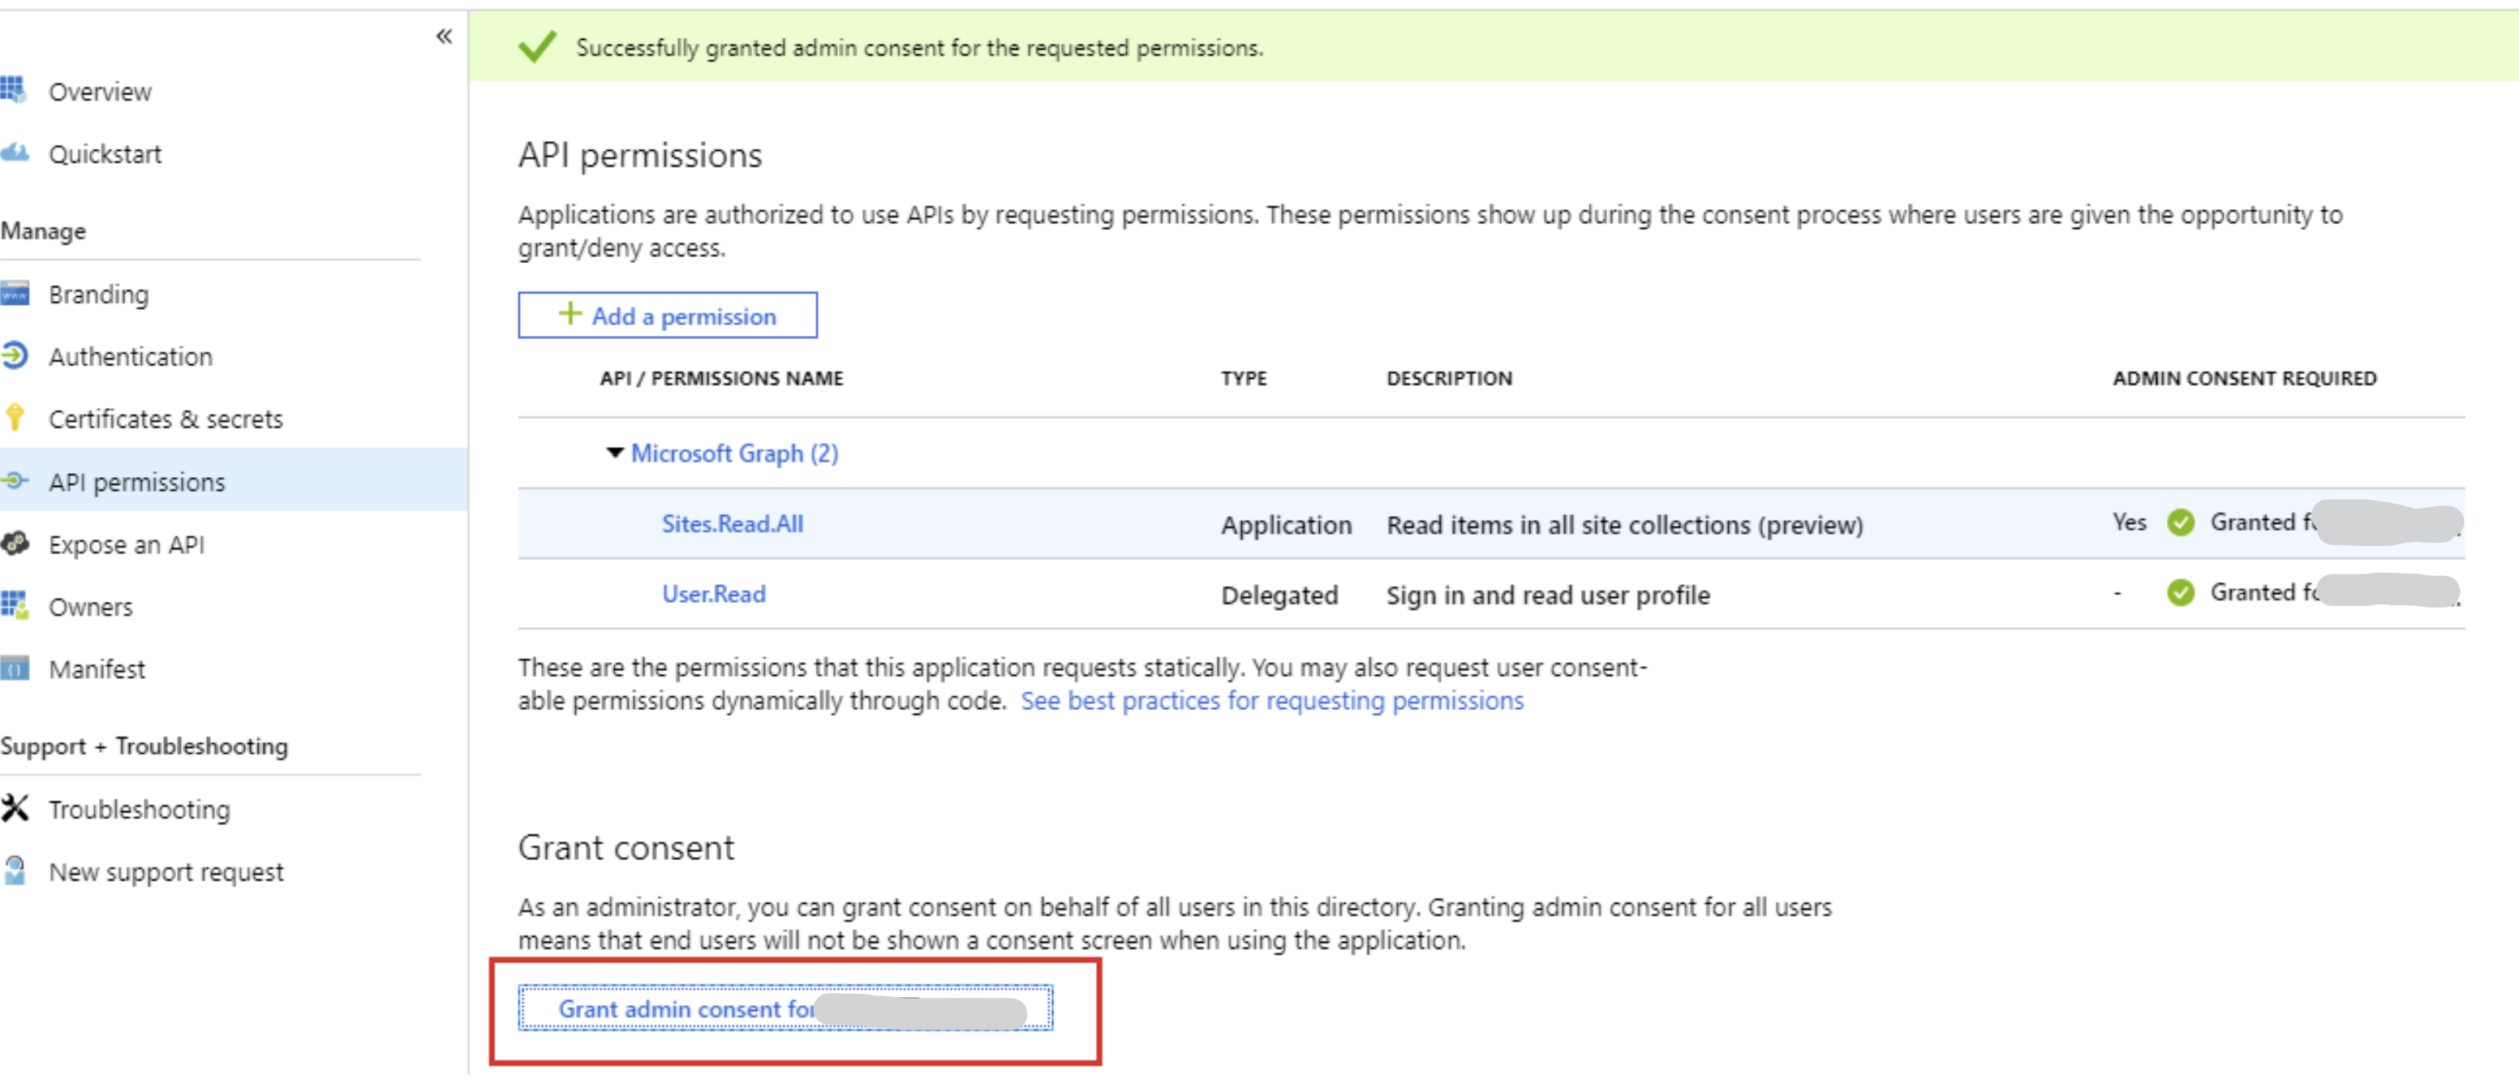Open the API permissions menu item

coord(137,482)
